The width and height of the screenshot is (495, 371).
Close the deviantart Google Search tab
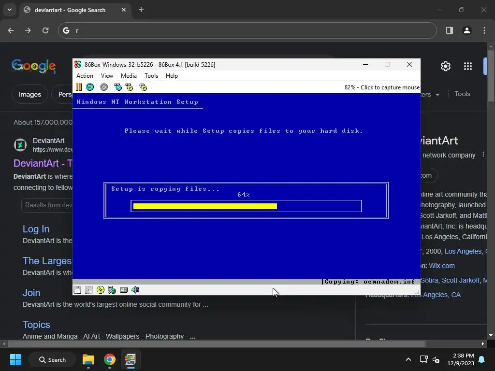click(x=124, y=10)
